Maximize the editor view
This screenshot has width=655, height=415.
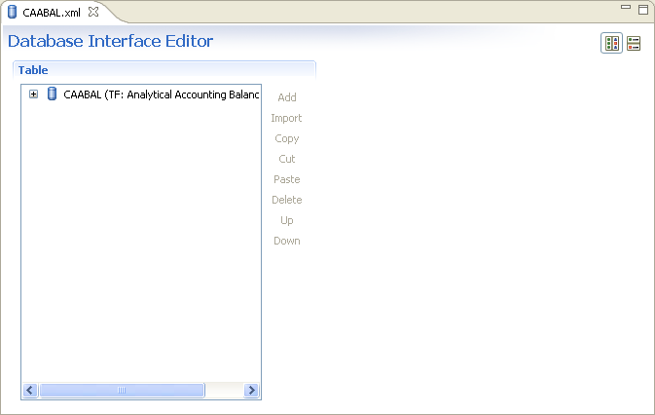point(642,9)
